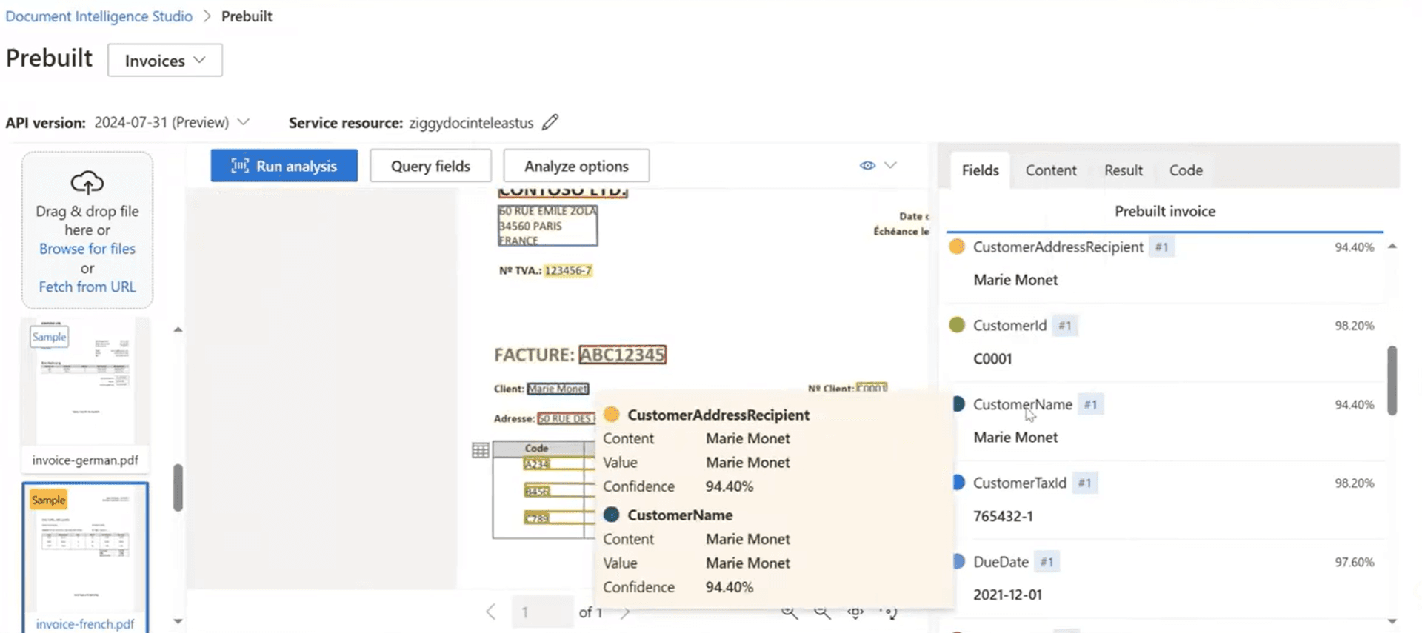Screen dimensions: 1422x633
Task: Select the invoice-french.pdf sample thumbnail
Action: [x=85, y=558]
